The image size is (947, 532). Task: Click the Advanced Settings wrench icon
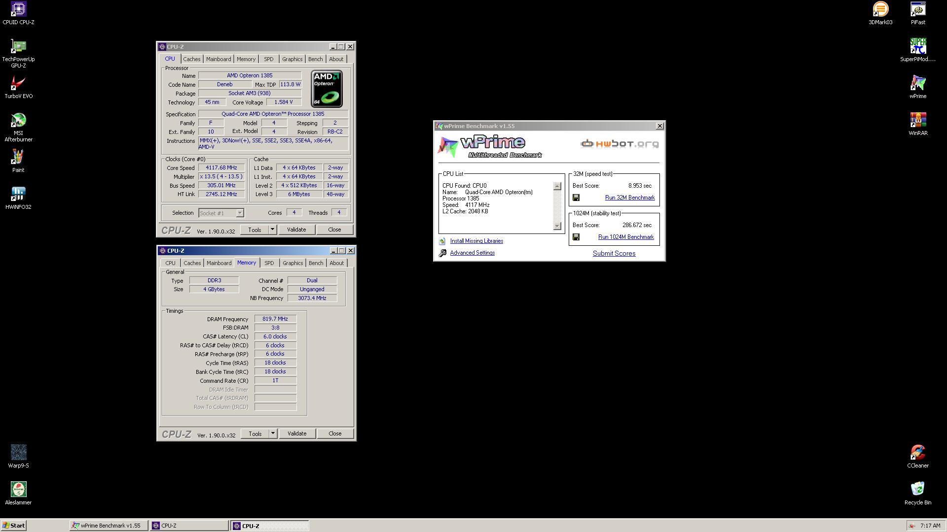click(x=442, y=253)
